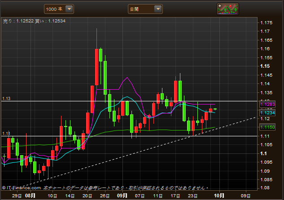Click the 1.08 price axis value
The image size is (284, 200).
click(265, 188)
